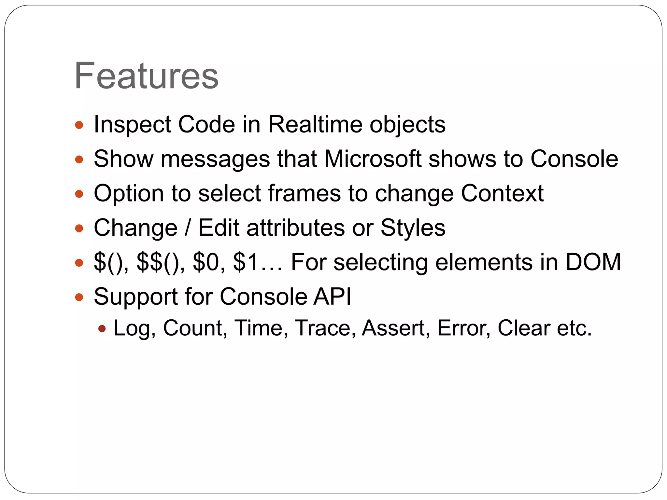
Task: Click the word Console ending the second bullet
Action: pyautogui.click(x=574, y=159)
